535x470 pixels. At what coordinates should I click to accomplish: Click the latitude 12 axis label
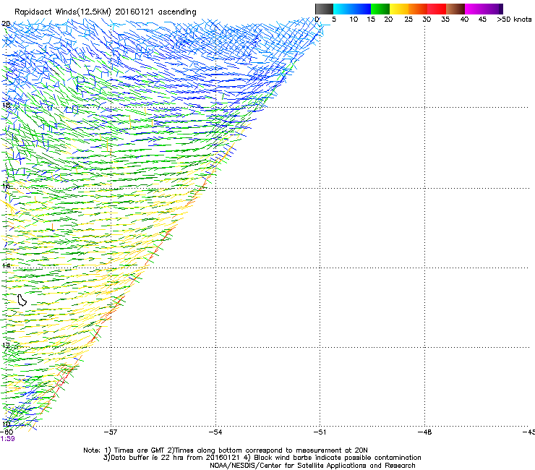[x=6, y=345]
